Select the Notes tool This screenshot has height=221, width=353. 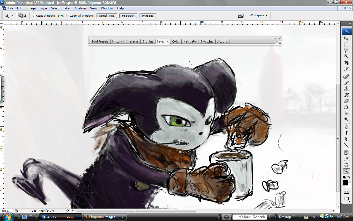(x=346, y=153)
